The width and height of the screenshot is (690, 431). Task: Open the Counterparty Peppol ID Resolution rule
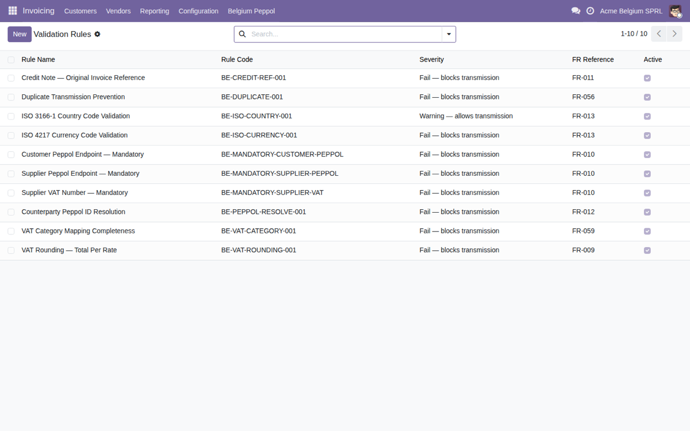[x=73, y=211]
